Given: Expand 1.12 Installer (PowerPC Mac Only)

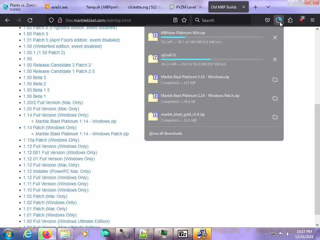Looking at the screenshot, I should tap(57, 171).
